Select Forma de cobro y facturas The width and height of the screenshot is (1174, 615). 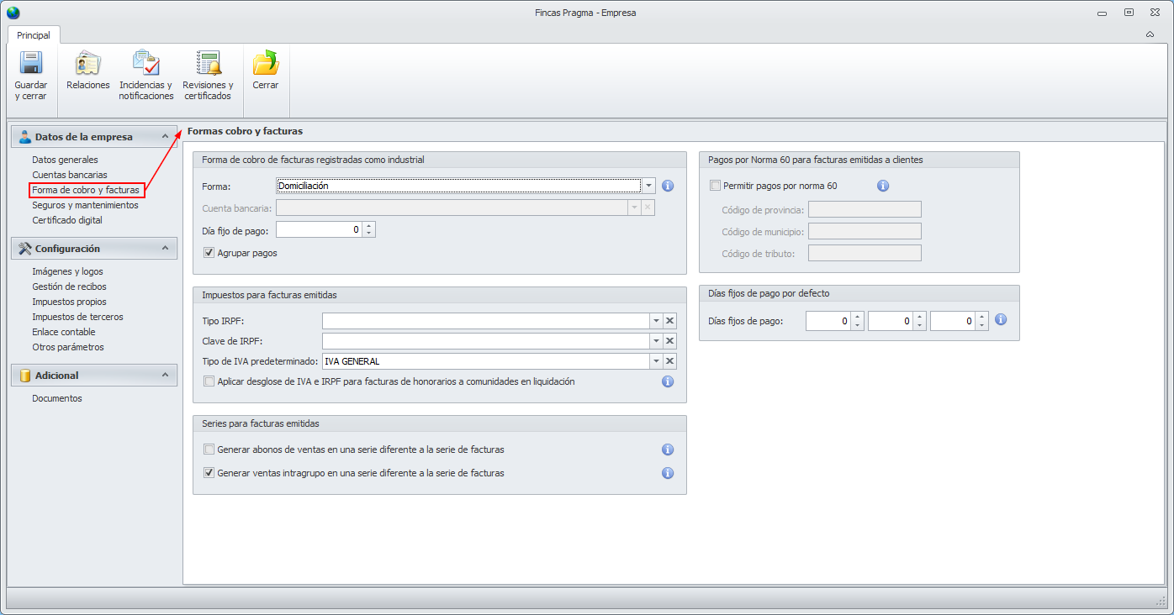coord(86,190)
